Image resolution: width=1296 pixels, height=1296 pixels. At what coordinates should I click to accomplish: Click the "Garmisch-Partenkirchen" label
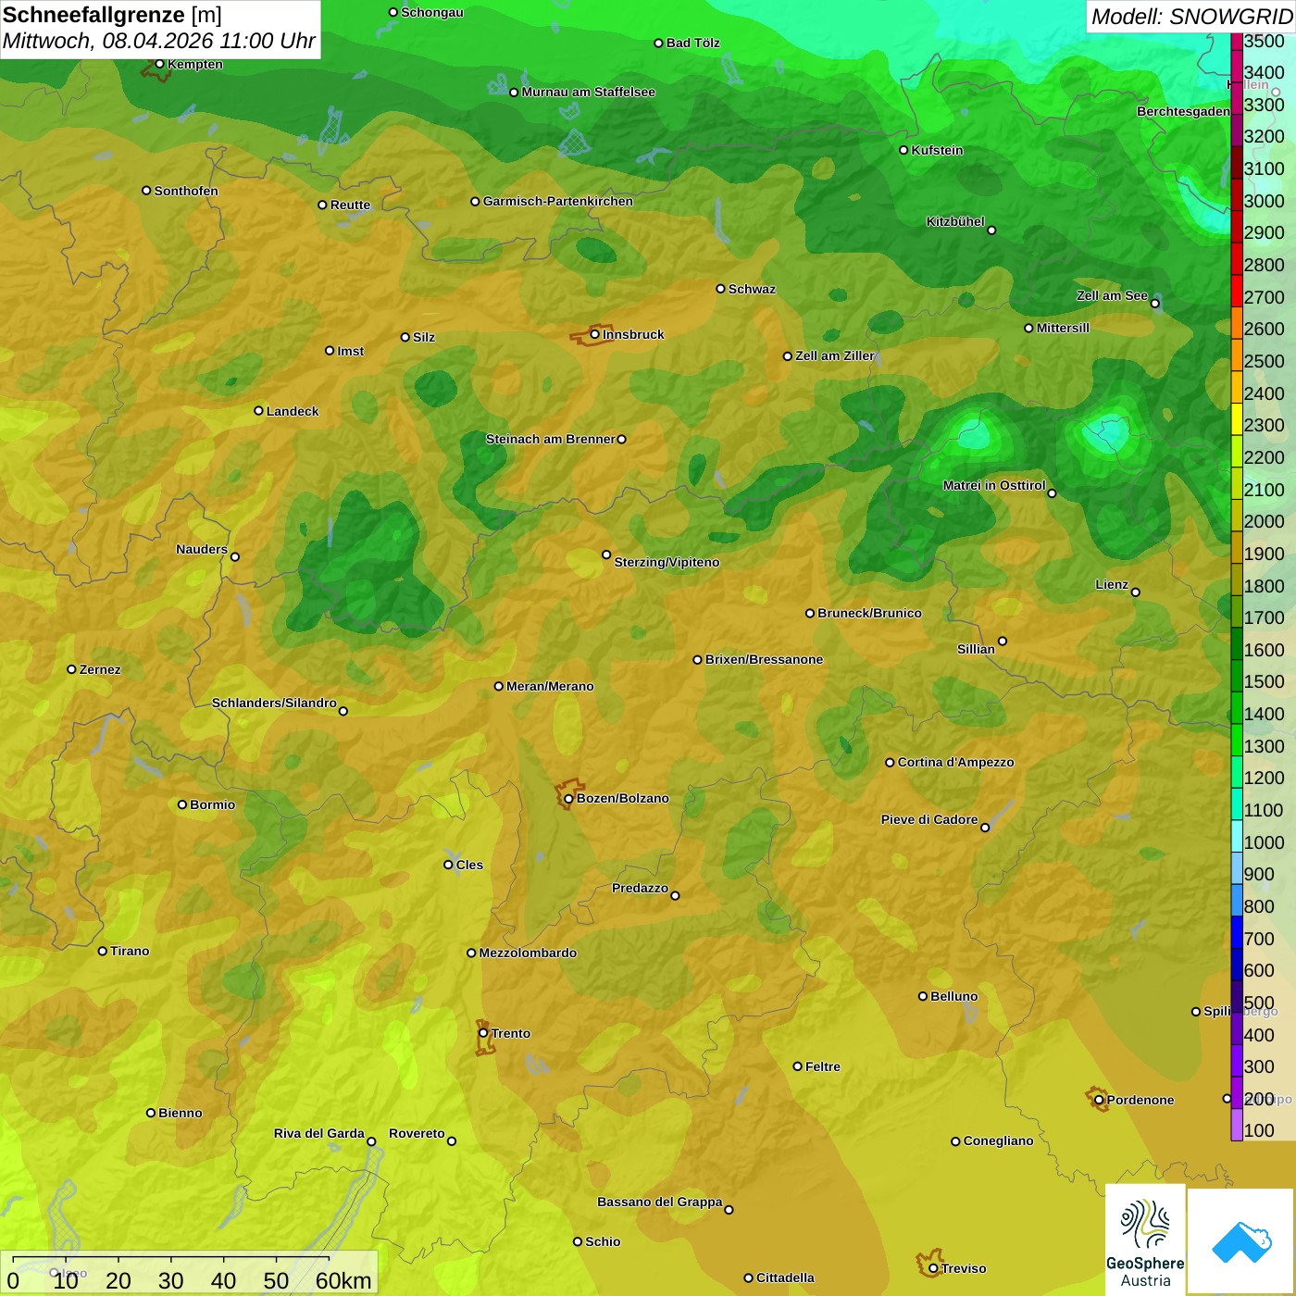(558, 201)
